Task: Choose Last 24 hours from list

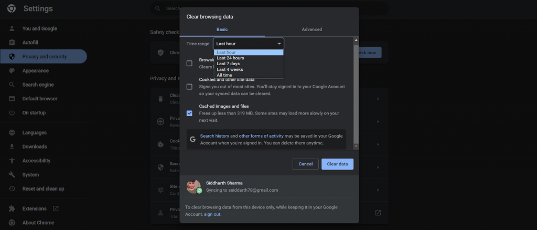Action: coord(230,58)
